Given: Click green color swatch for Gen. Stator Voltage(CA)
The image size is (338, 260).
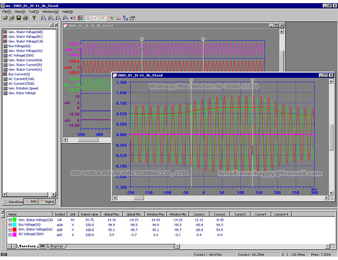Looking at the screenshot, I should pos(16,219).
